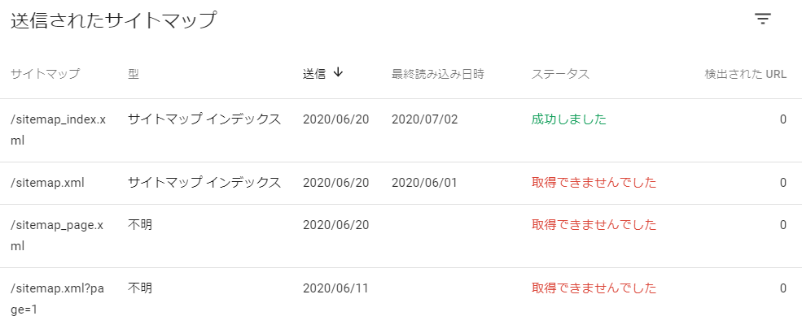Click 取得できませんでした status for /sitemap.xml
Screen dimensions: 802x329
click(594, 183)
